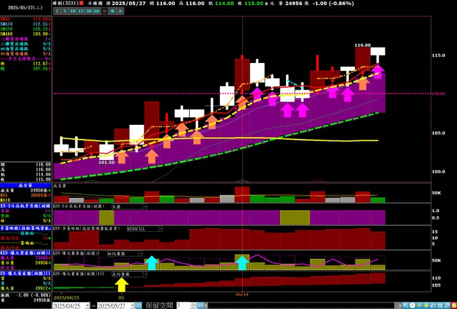The height and width of the screenshot is (309, 457).
Task: Open the KEN-3日高低多空線 panel dropdown
Action: pyautogui.click(x=145, y=206)
